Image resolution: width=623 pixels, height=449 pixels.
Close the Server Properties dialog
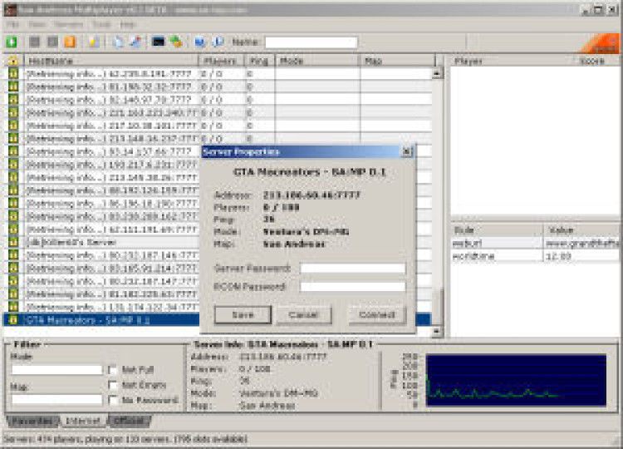click(406, 152)
